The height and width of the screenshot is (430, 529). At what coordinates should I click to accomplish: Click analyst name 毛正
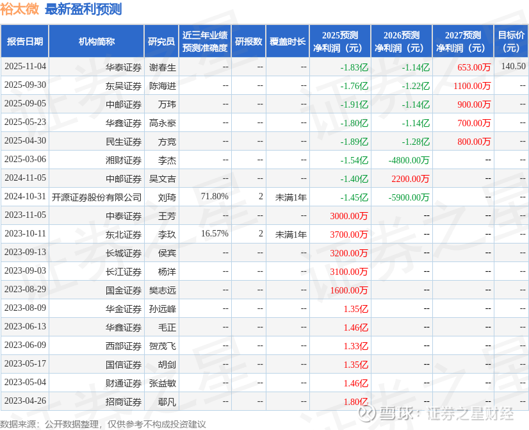click(x=167, y=327)
